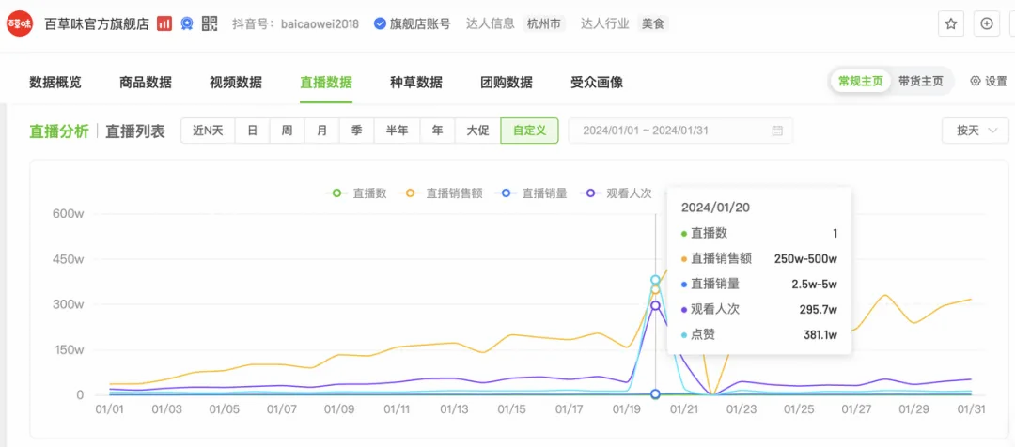Switch to 直播列表 view
This screenshot has height=447, width=1015.
point(134,131)
